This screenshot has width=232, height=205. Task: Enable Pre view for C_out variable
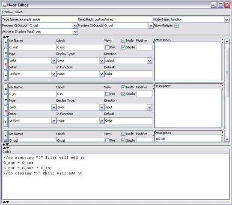click(107, 47)
